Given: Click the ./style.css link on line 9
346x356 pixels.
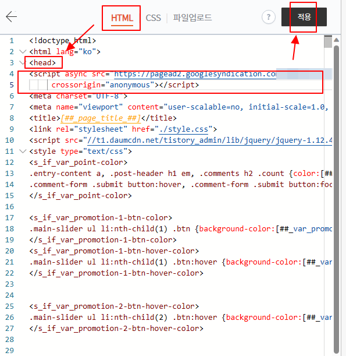Looking at the screenshot, I should coord(184,129).
